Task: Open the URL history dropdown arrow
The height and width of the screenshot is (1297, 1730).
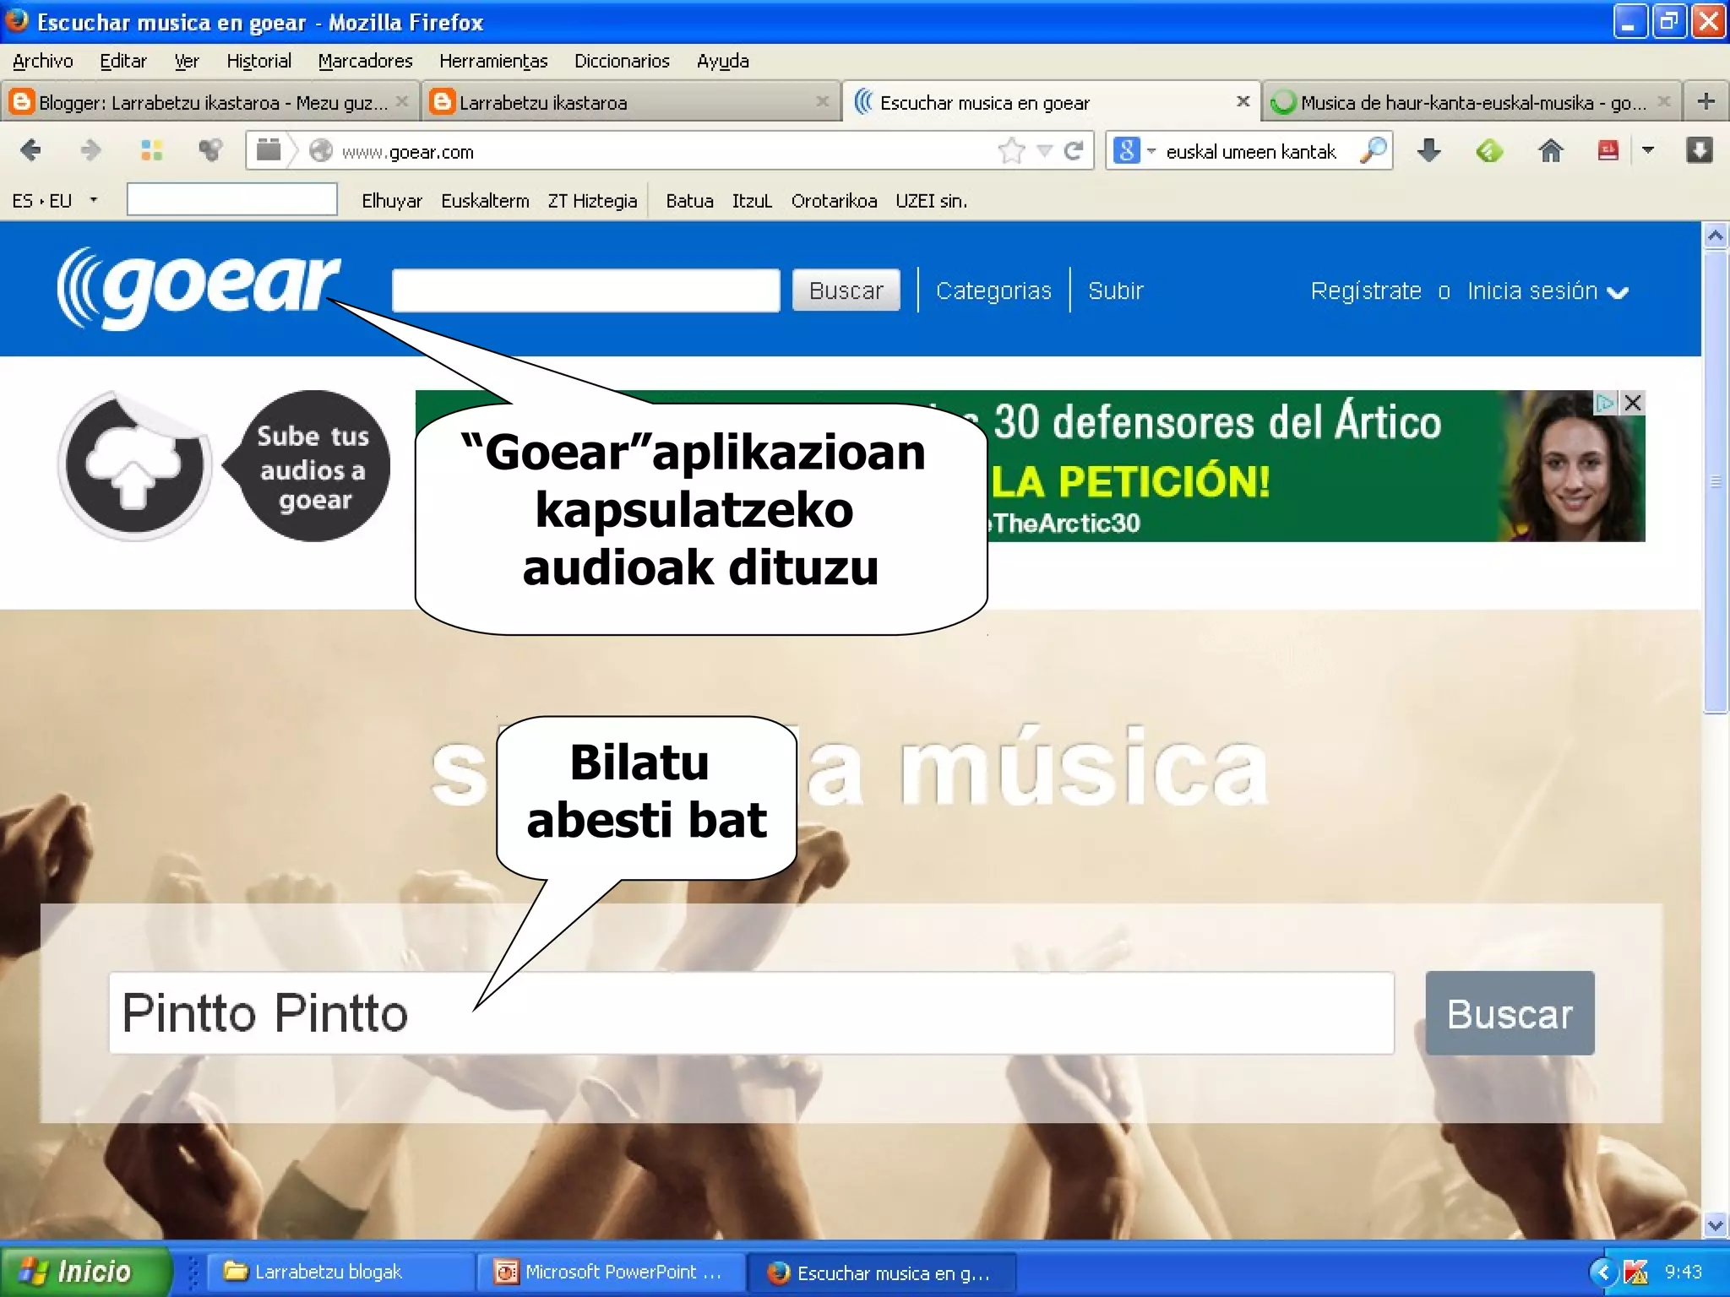Action: tap(1044, 151)
